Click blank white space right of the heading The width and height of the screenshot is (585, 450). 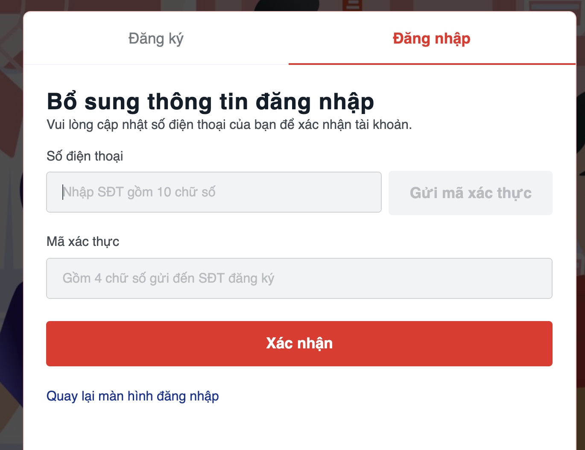tap(470, 102)
